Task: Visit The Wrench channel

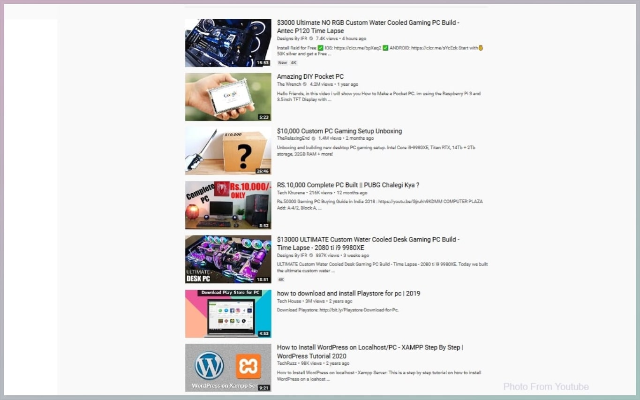Action: 289,84
